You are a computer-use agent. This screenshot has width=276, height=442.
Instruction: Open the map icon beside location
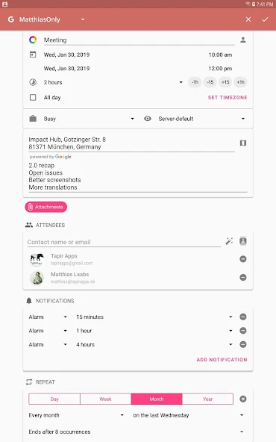point(243,143)
